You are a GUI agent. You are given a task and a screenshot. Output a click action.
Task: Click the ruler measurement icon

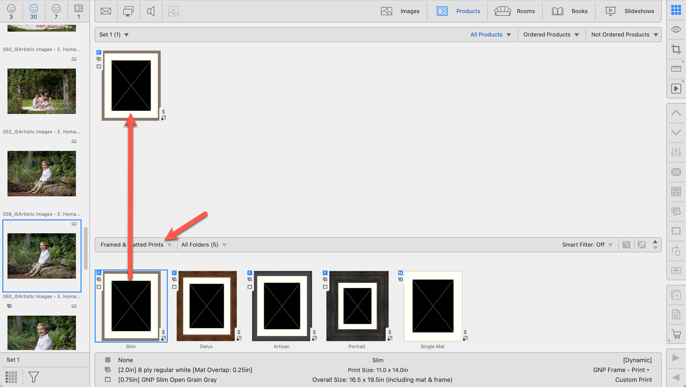click(676, 69)
